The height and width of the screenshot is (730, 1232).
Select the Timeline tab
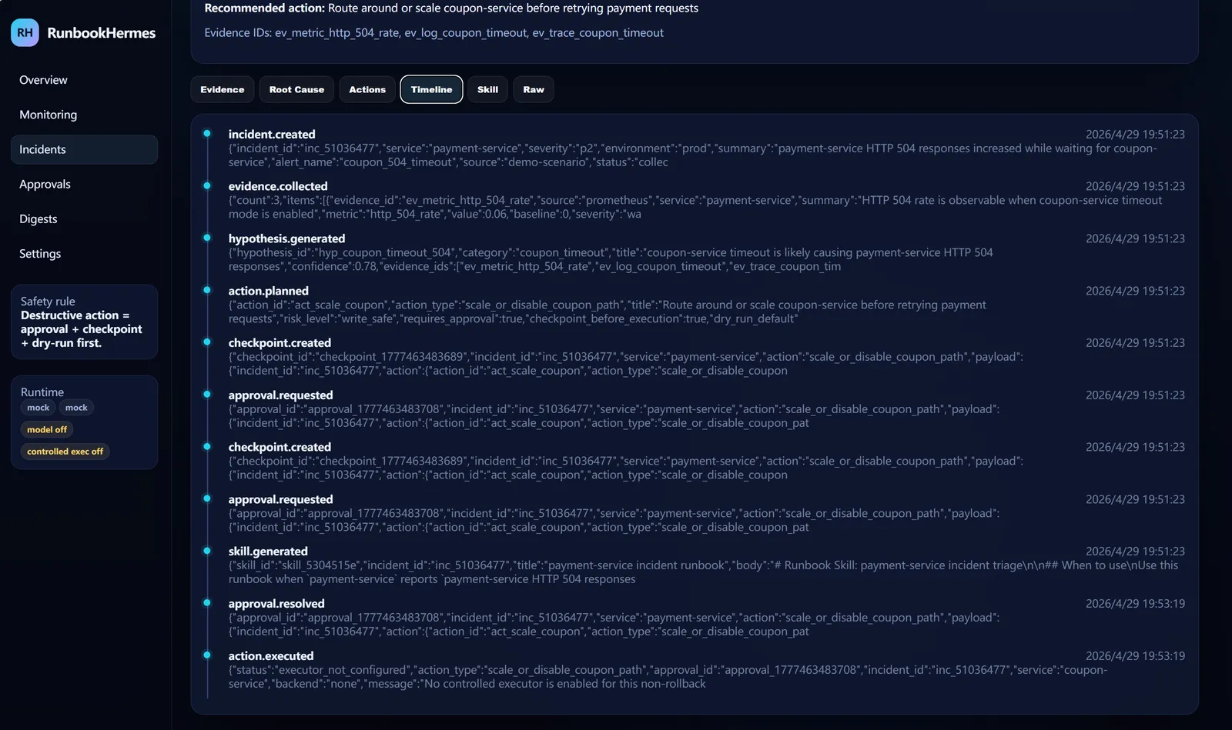(x=431, y=89)
